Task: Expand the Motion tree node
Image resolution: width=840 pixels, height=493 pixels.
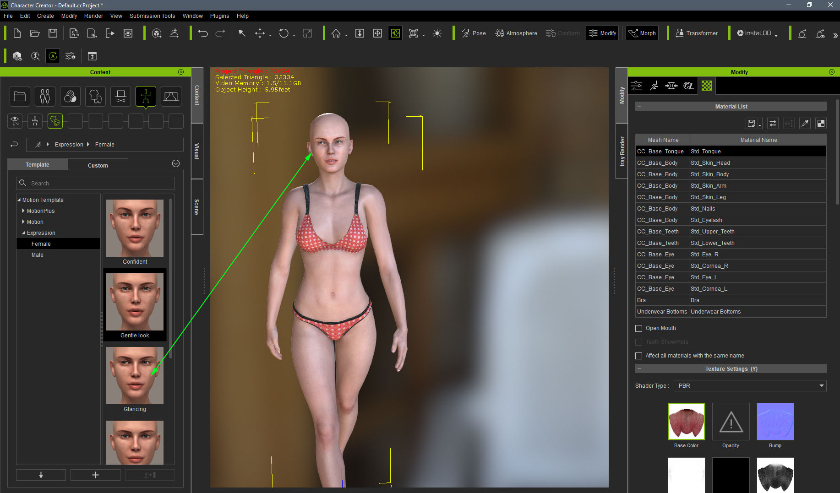Action: (23, 222)
